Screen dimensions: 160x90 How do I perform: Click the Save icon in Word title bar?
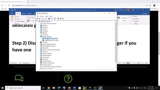pos(12,10)
